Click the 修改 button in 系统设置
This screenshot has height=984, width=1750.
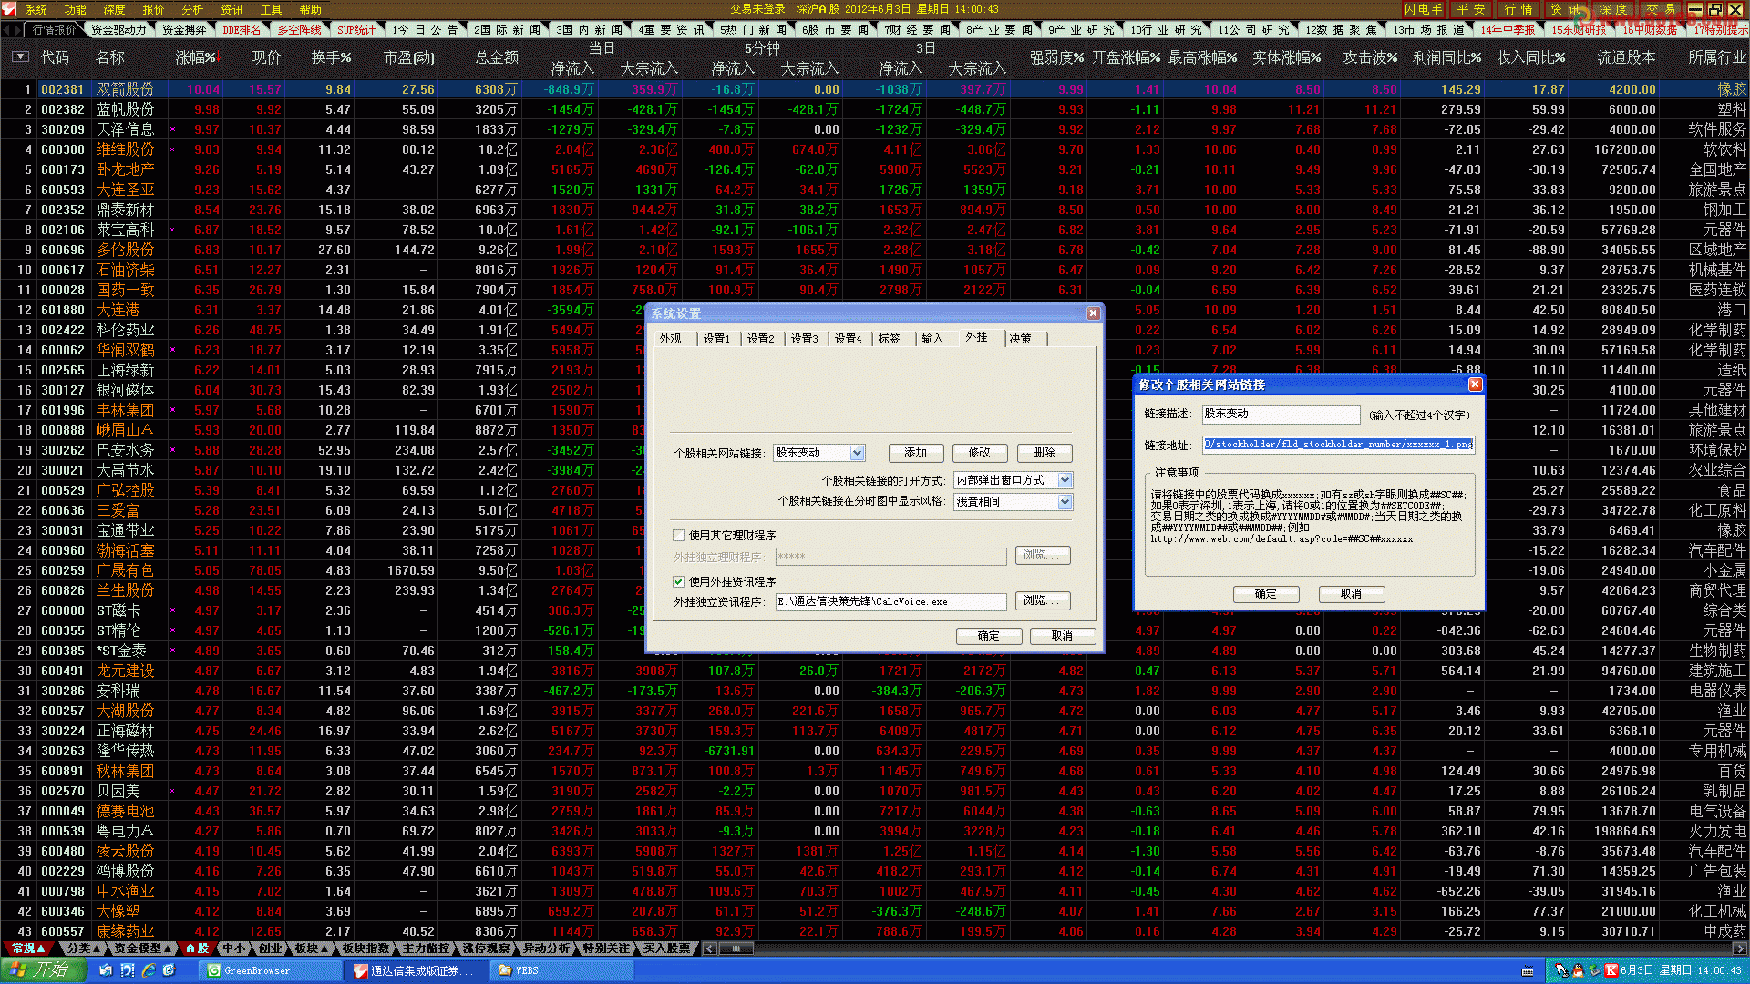[x=980, y=453]
